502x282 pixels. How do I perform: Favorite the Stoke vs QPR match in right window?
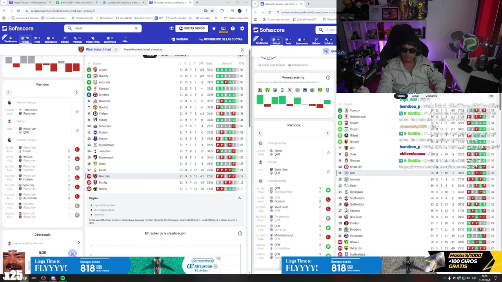coord(328,152)
